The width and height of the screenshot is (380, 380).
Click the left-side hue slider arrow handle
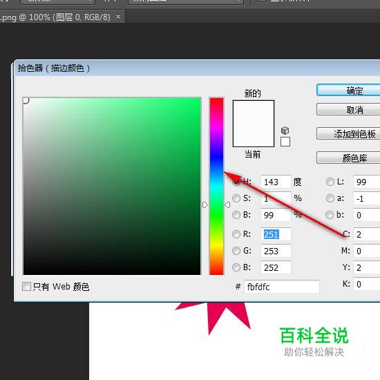pos(205,205)
